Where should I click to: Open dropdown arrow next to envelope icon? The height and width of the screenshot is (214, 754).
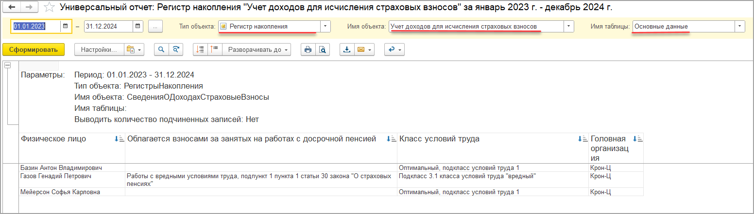coord(371,49)
